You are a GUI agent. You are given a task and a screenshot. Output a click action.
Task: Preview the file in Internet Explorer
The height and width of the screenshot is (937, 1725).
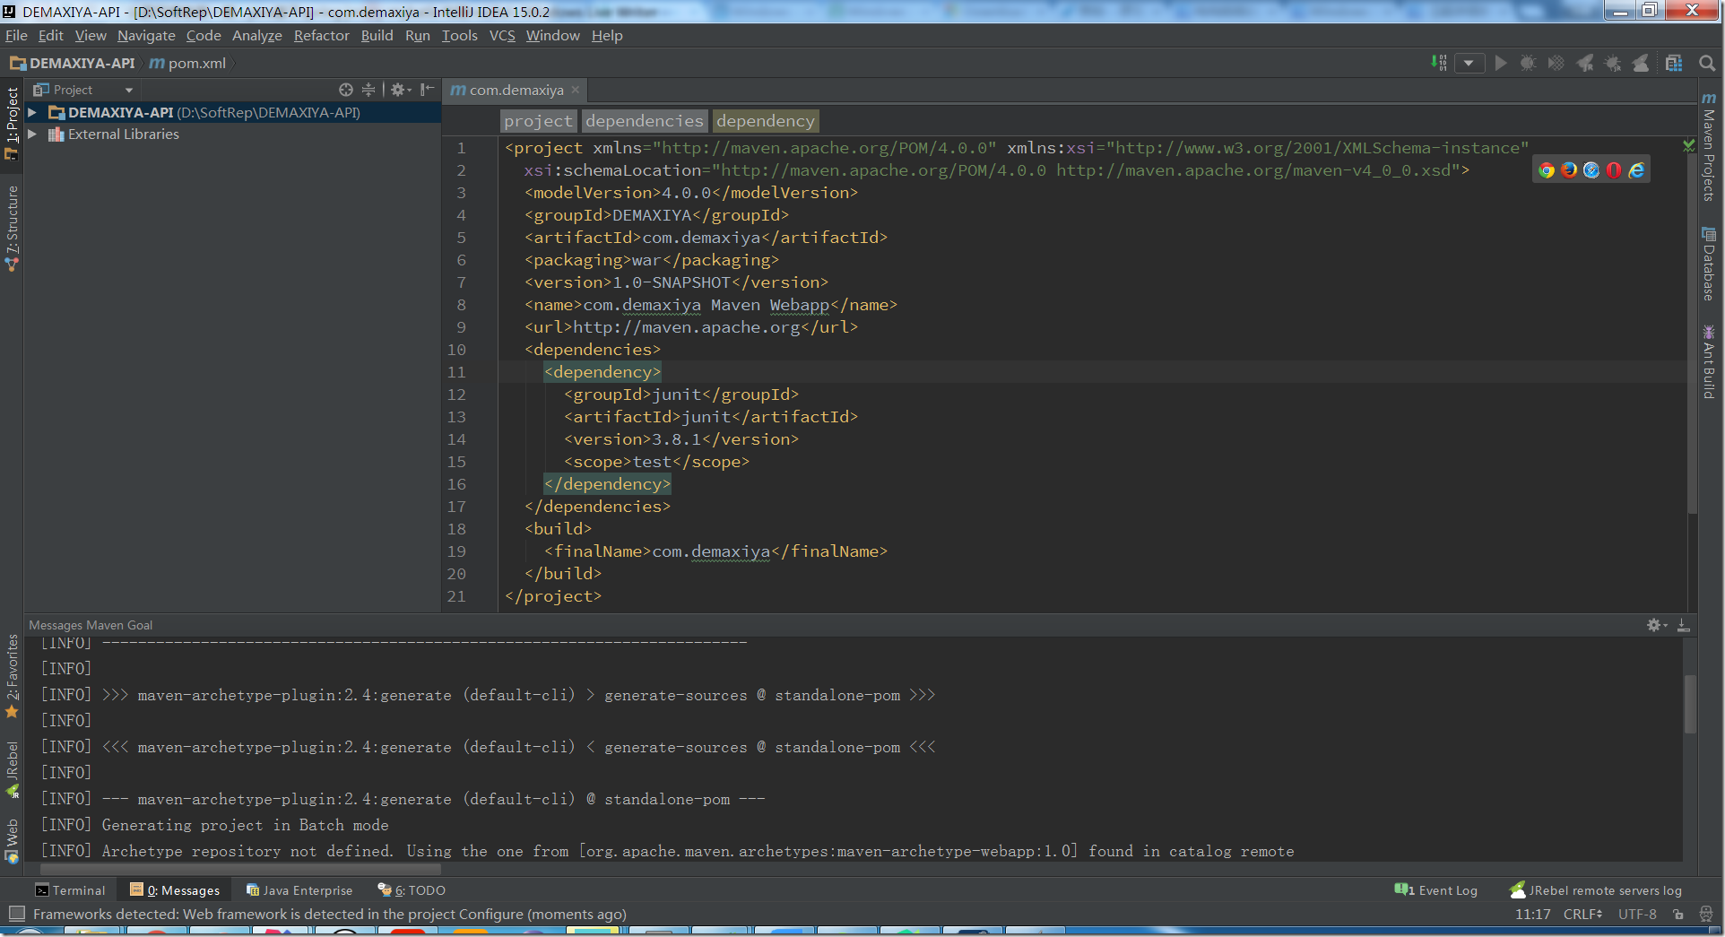point(1636,170)
